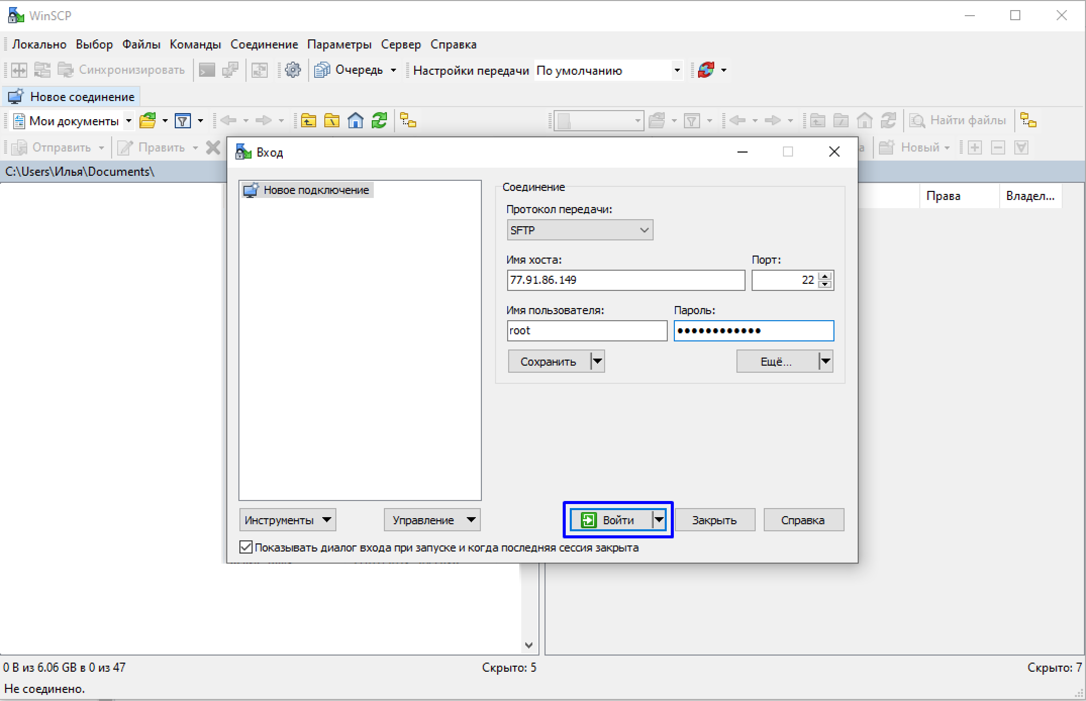Open the Инструменты button menu
Screen dimensions: 1086x701
[x=287, y=520]
